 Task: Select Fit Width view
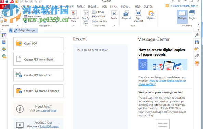(99, 16)
